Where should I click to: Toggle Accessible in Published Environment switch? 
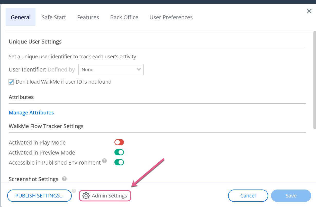click(x=119, y=162)
